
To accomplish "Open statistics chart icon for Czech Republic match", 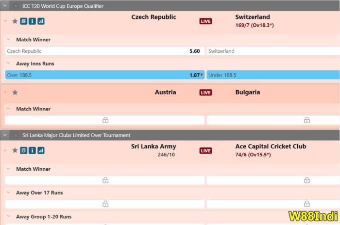I will [41, 21].
